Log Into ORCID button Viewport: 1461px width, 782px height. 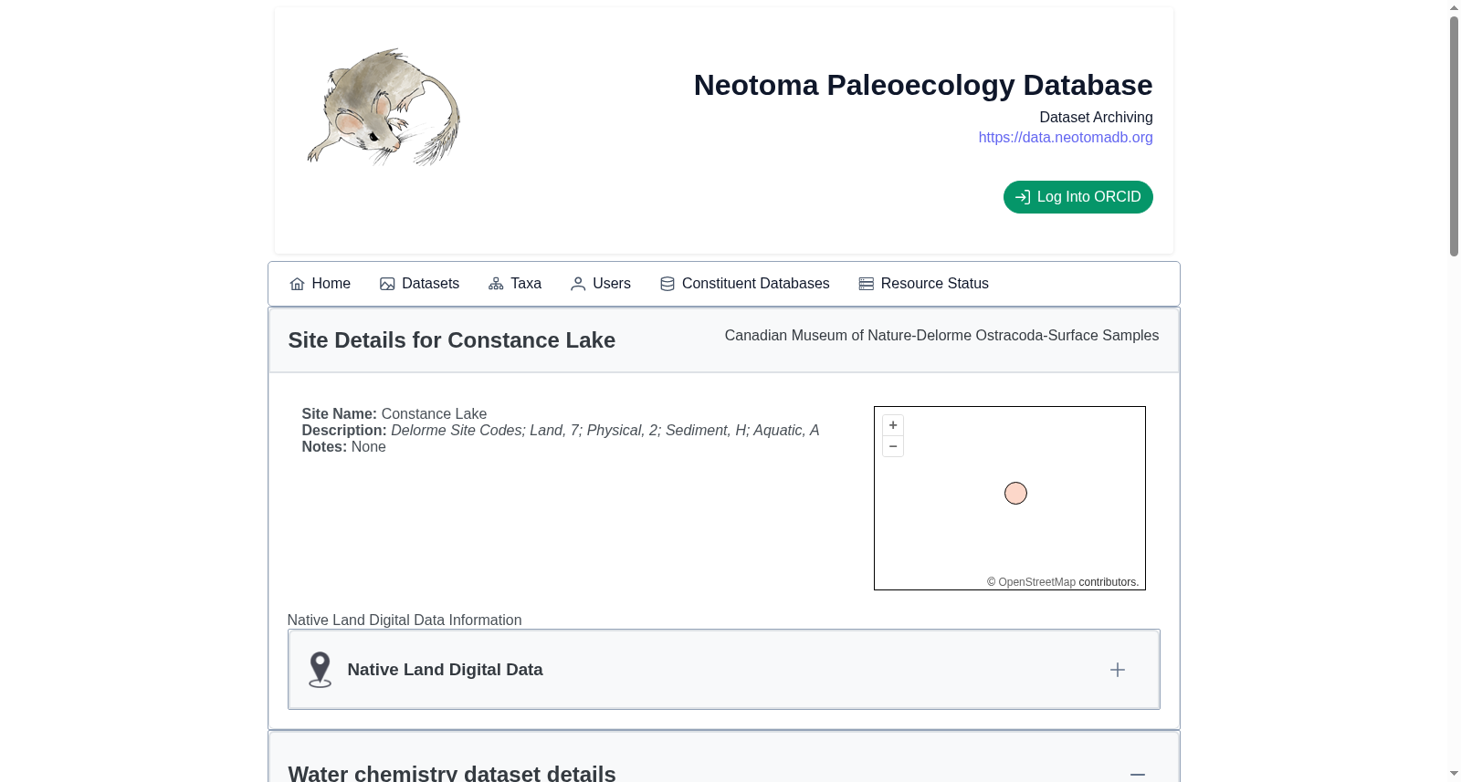point(1078,197)
